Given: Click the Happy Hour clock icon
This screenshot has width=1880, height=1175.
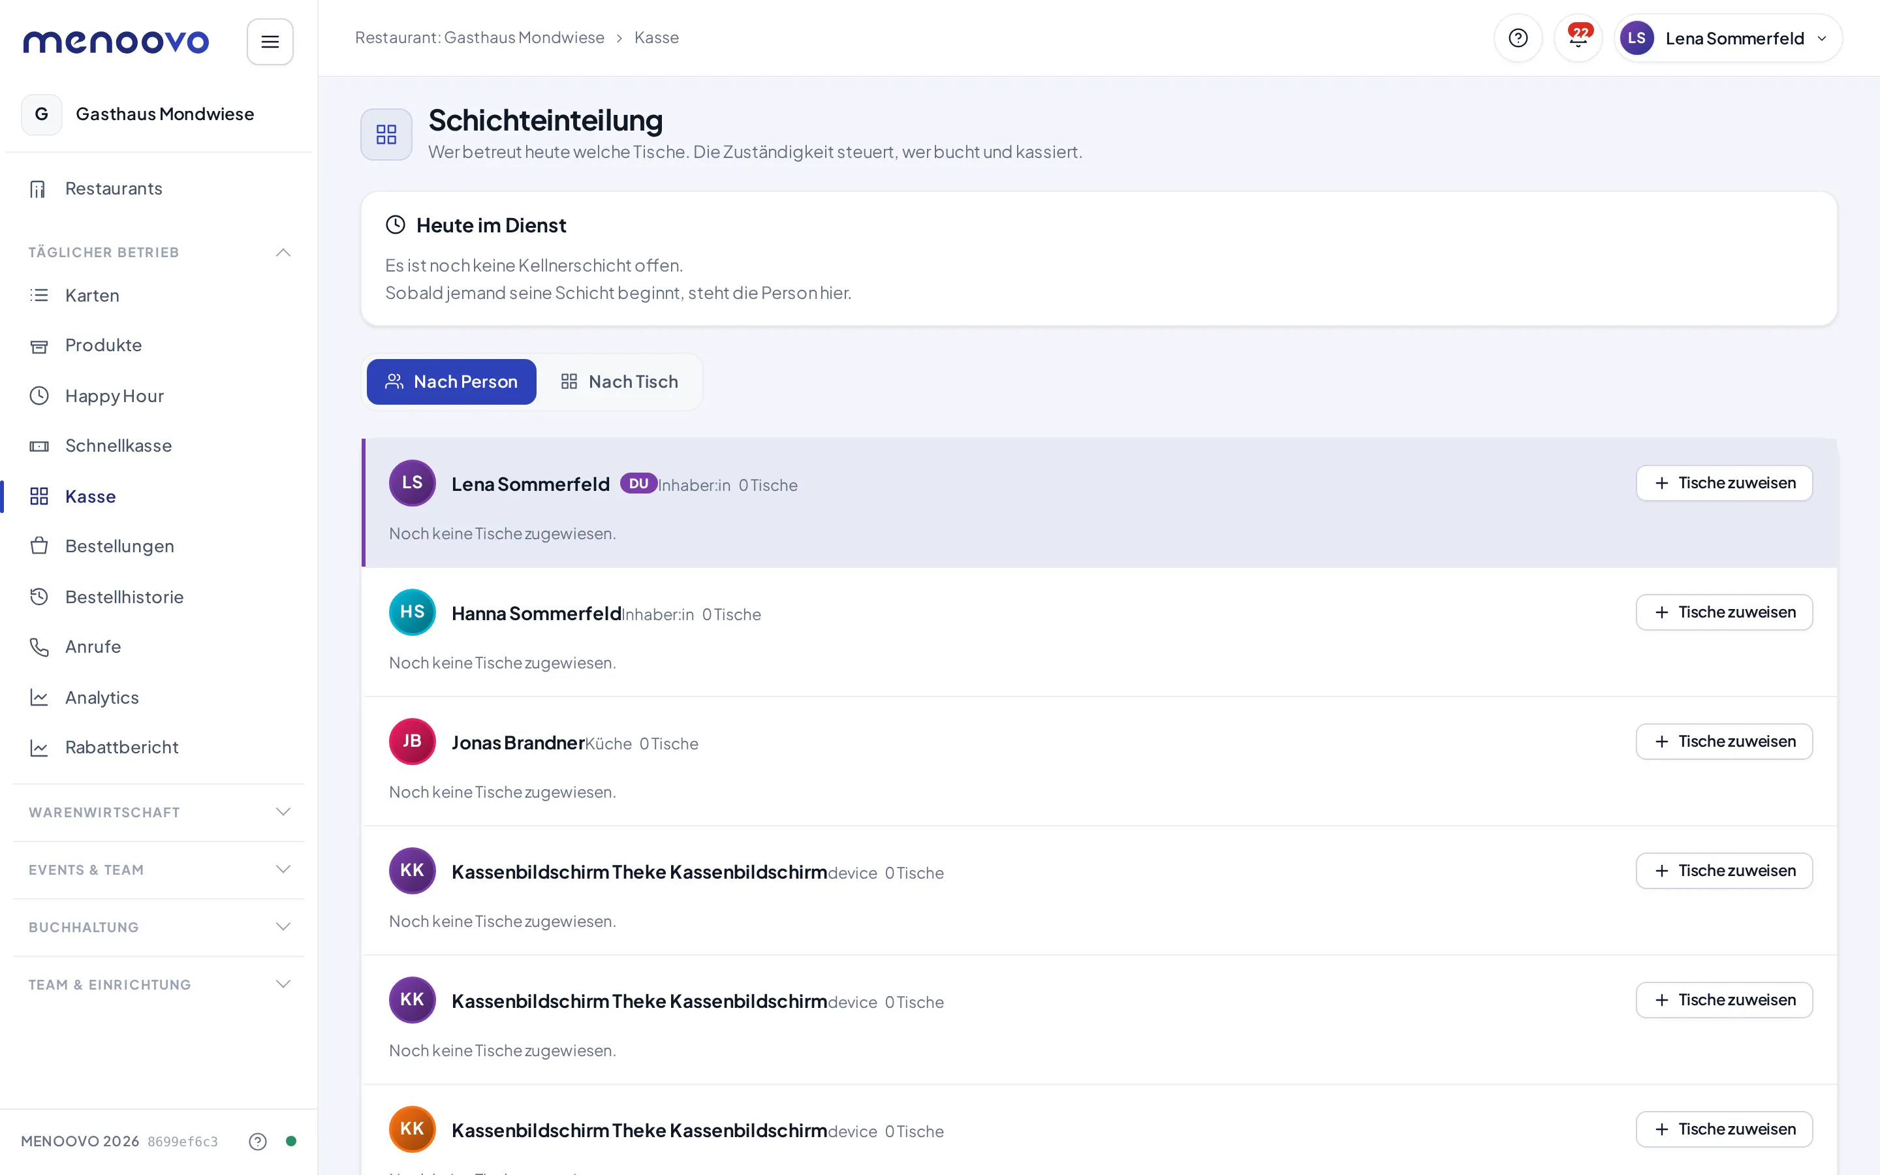Looking at the screenshot, I should click(39, 396).
